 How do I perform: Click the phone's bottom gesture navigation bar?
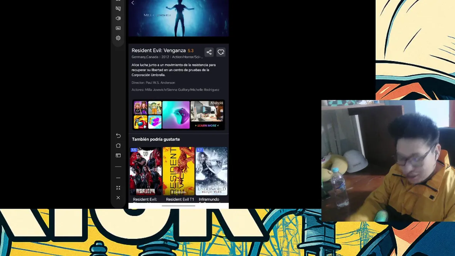(x=178, y=206)
